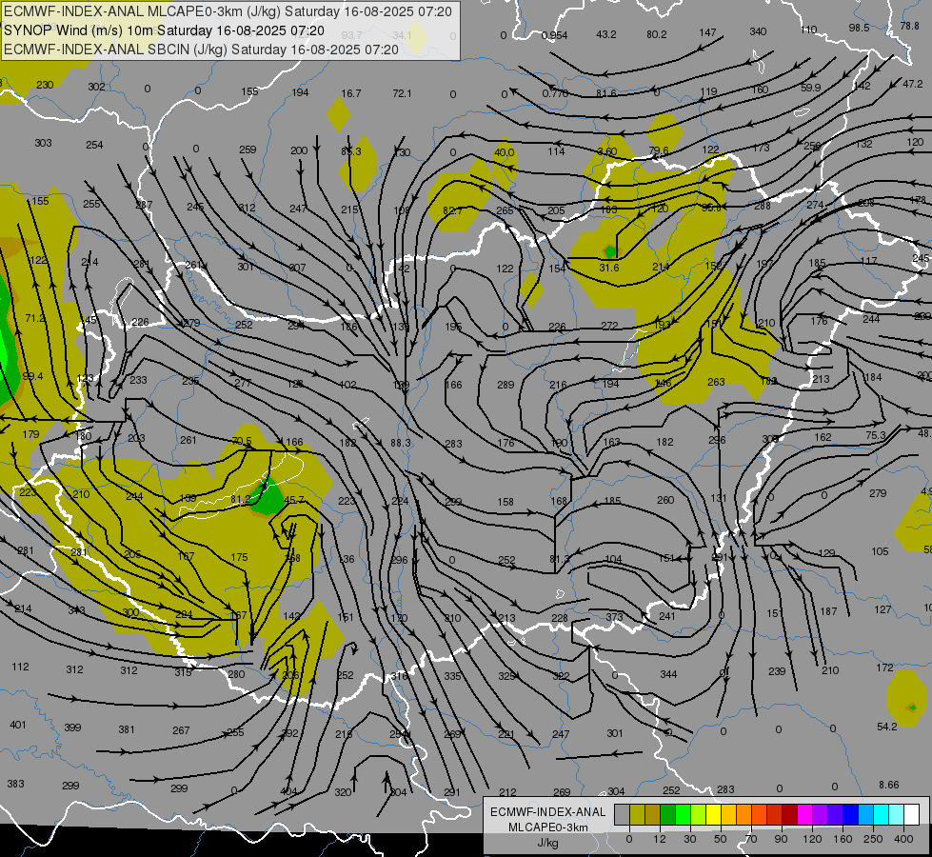Image resolution: width=932 pixels, height=857 pixels.
Task: Select the legend scale value 160
Action: click(843, 839)
